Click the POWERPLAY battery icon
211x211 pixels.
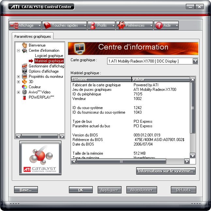click(24, 97)
